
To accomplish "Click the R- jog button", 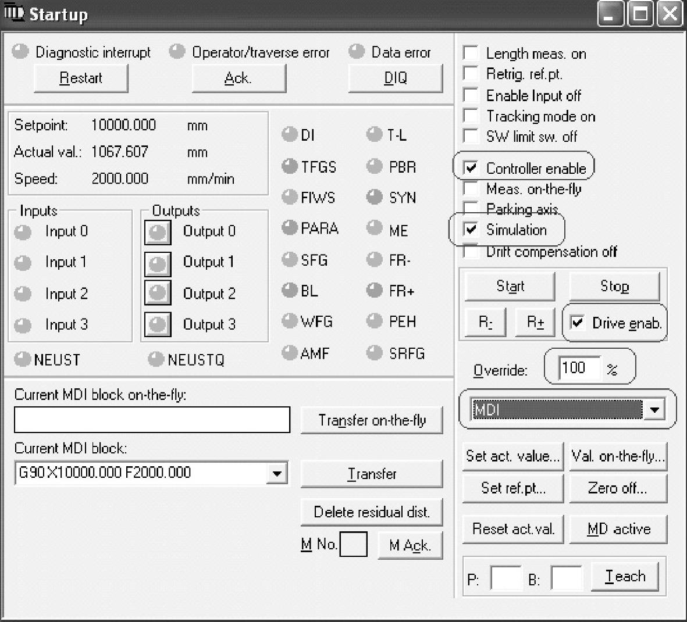I will [486, 323].
